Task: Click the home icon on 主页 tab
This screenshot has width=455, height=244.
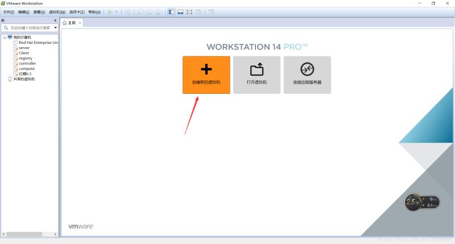Action: click(65, 23)
